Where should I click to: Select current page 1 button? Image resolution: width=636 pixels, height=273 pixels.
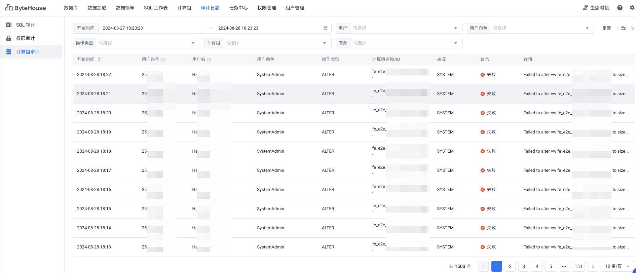click(x=497, y=266)
